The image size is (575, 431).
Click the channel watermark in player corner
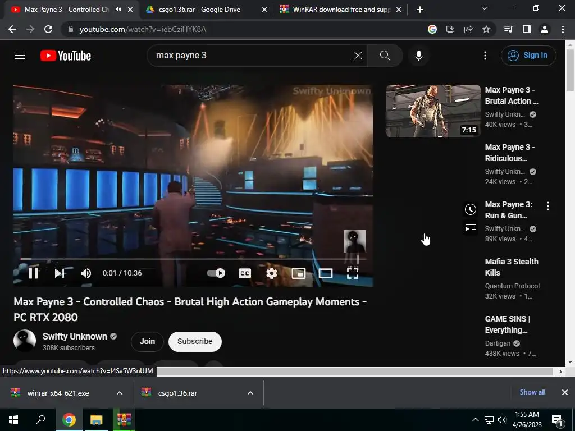pyautogui.click(x=355, y=241)
